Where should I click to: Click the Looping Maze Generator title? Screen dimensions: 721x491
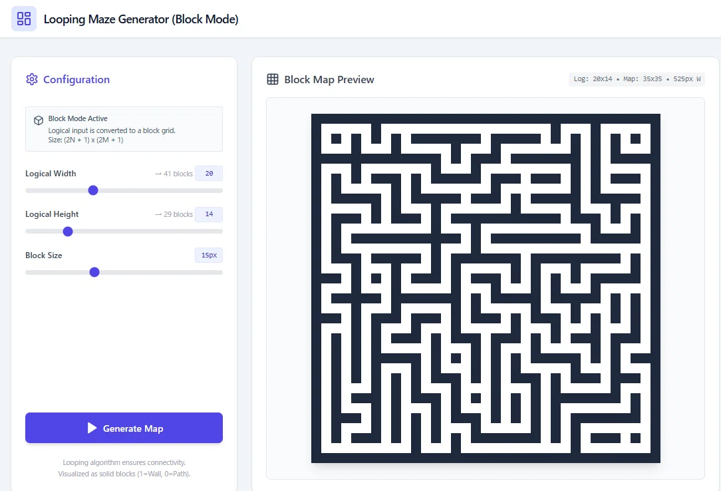click(141, 19)
